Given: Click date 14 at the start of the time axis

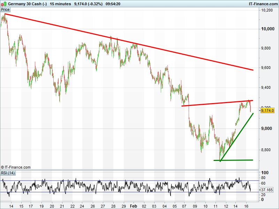Looking at the screenshot, I should coord(11,206).
